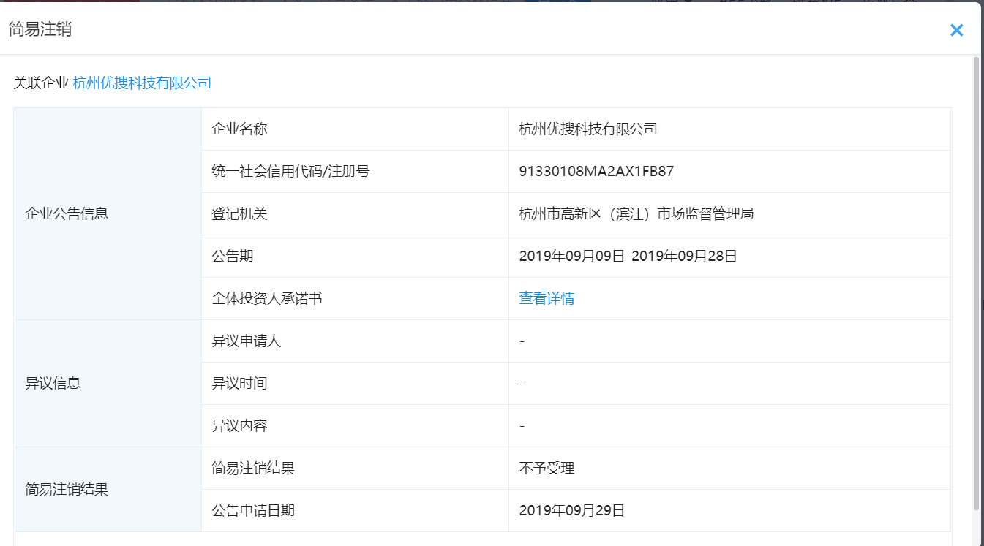Click the 公告申请日期 label
The height and width of the screenshot is (546, 984).
pos(253,511)
